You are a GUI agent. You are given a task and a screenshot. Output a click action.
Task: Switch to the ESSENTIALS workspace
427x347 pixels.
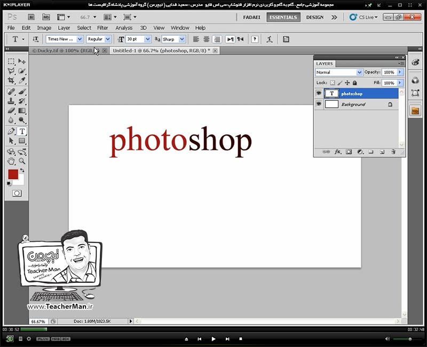283,17
